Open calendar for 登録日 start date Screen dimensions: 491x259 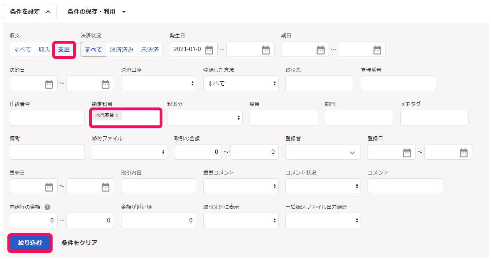point(407,152)
